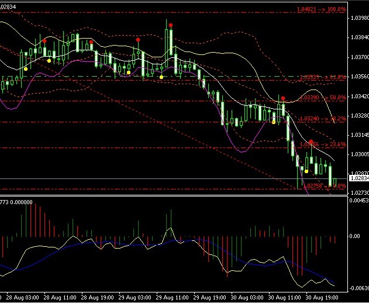Image resolution: width=369 pixels, height=303 pixels.
Task: Click the 30 Aug 03:00 time label
Action: [x=247, y=297]
